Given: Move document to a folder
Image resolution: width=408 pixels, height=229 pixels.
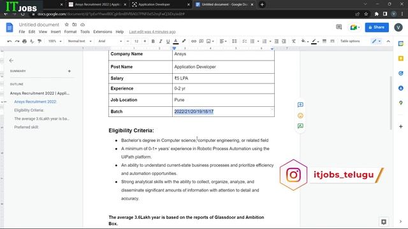Looking at the screenshot, I should [75, 24].
